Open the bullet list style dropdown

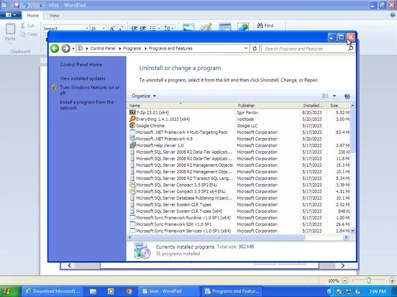click(159, 28)
